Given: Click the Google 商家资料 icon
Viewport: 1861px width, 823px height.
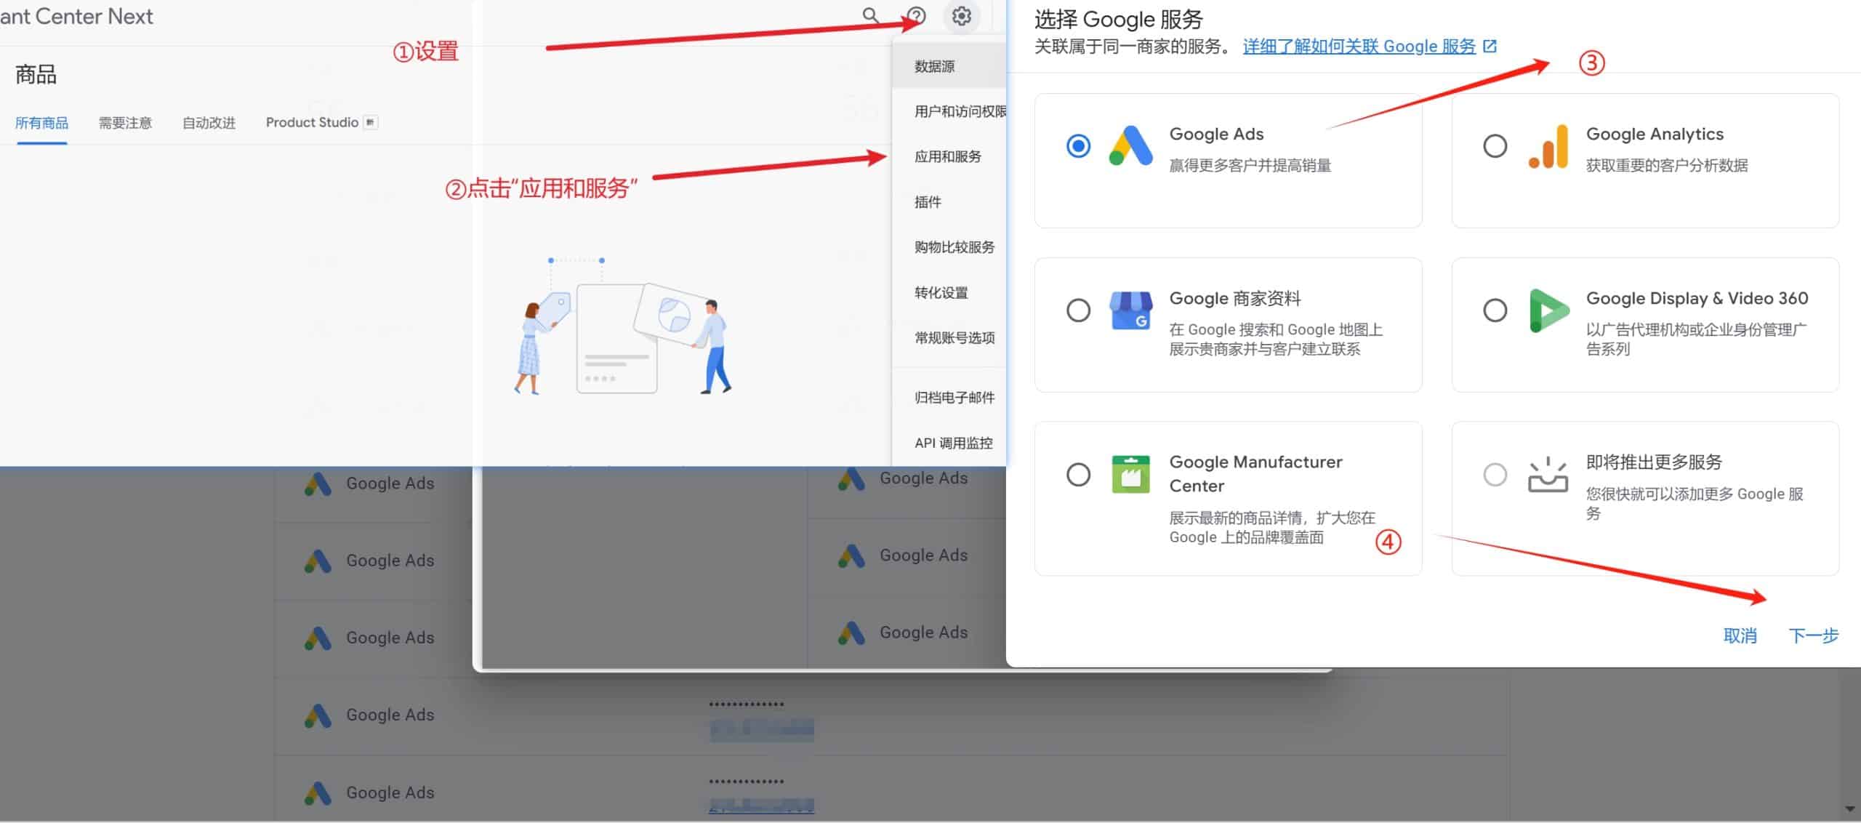Looking at the screenshot, I should pos(1129,310).
